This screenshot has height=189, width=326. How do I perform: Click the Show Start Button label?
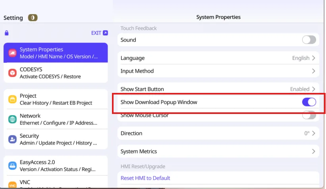[142, 89]
